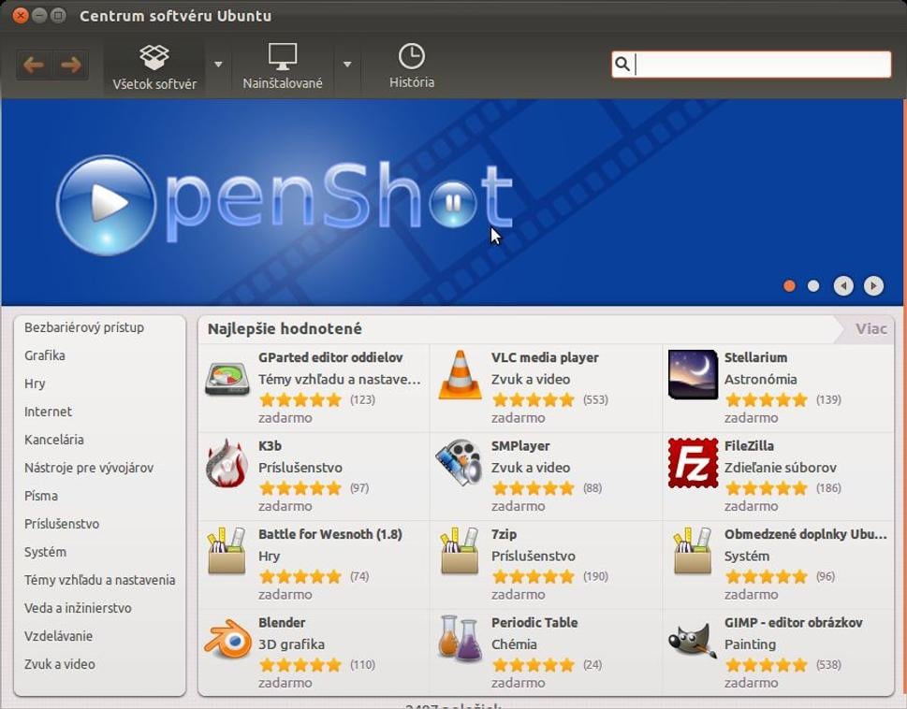Show the next banner slide

click(x=873, y=285)
